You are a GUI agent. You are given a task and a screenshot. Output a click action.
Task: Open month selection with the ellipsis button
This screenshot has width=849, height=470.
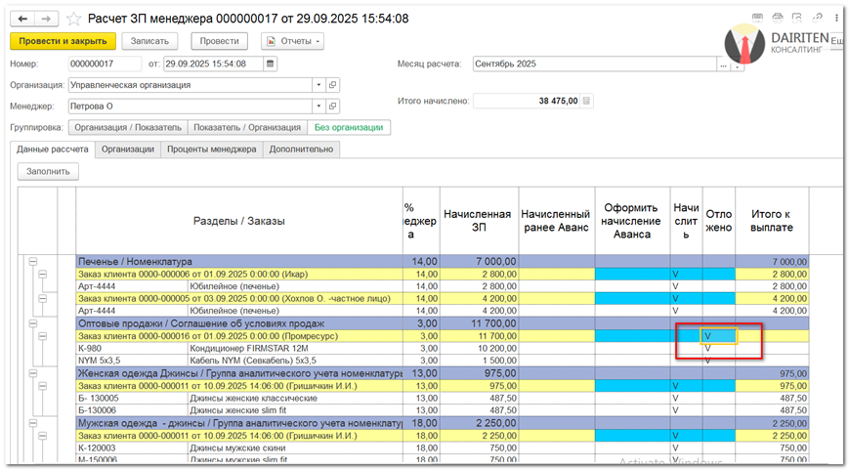723,64
